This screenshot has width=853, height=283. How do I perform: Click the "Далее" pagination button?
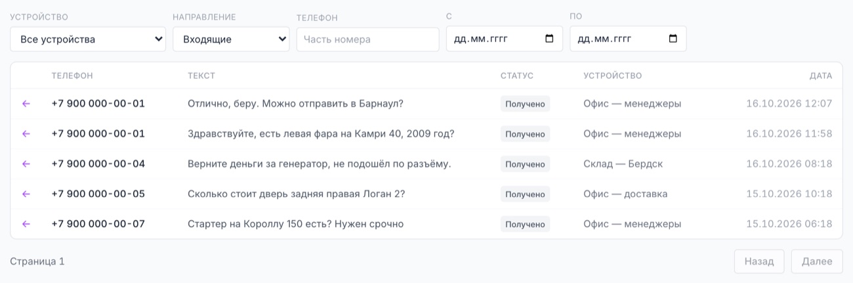[x=817, y=261]
